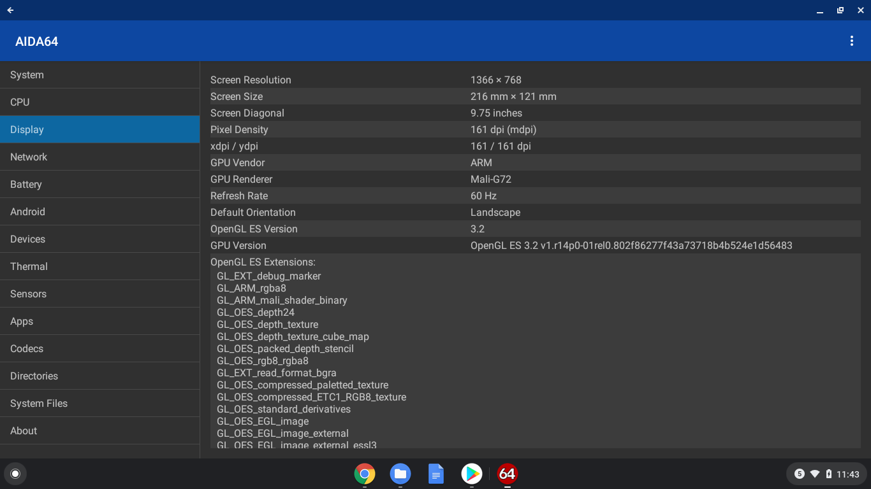Click the GPU Vendor label
Image resolution: width=871 pixels, height=489 pixels.
pos(237,162)
